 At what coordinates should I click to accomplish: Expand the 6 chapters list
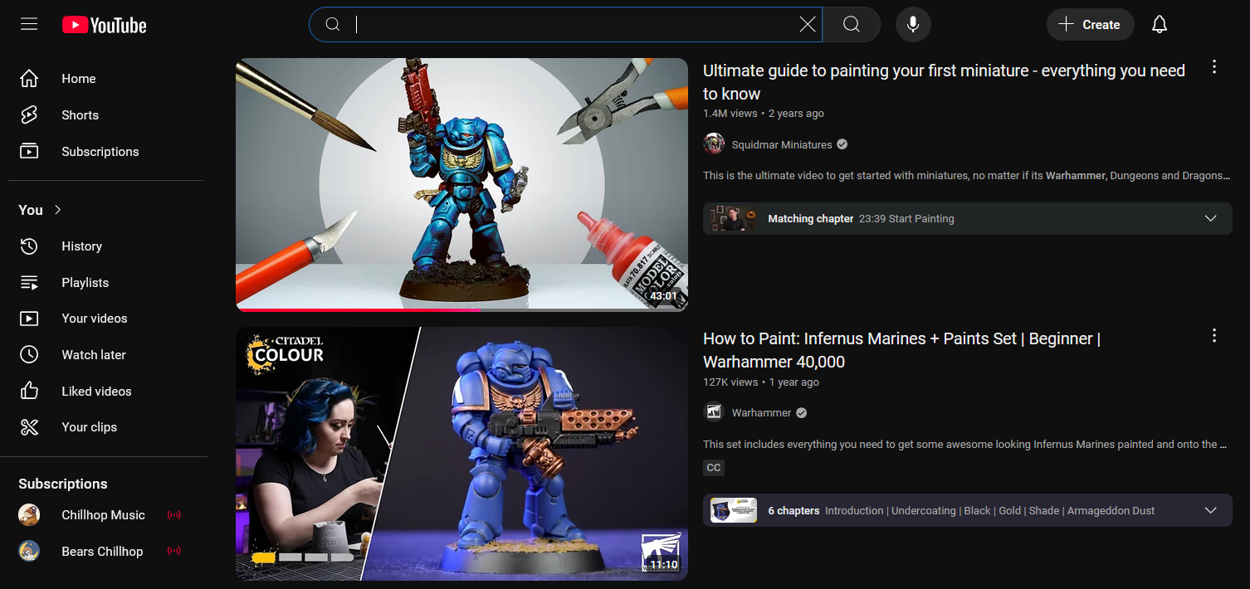[1209, 509]
